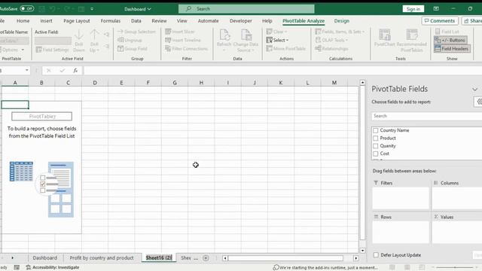Click the PivotTable Fields search box

point(427,116)
